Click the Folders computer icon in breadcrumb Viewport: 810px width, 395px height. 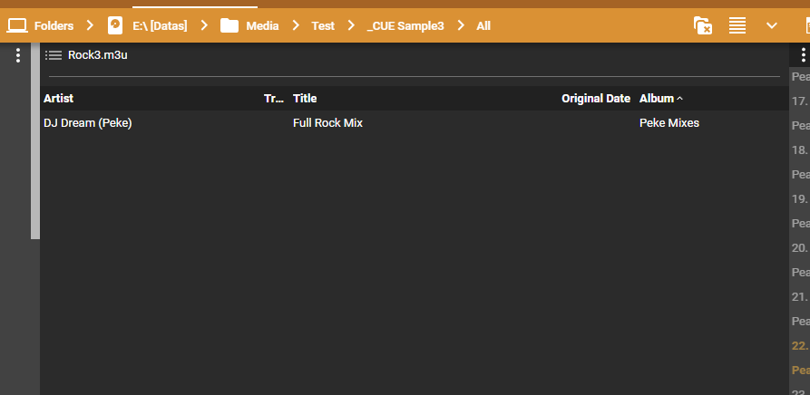click(x=17, y=25)
